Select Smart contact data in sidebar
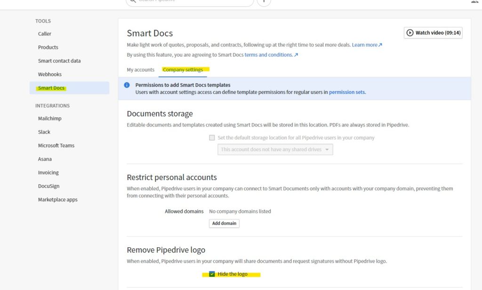Viewport: 482px width, 290px height. tap(59, 61)
